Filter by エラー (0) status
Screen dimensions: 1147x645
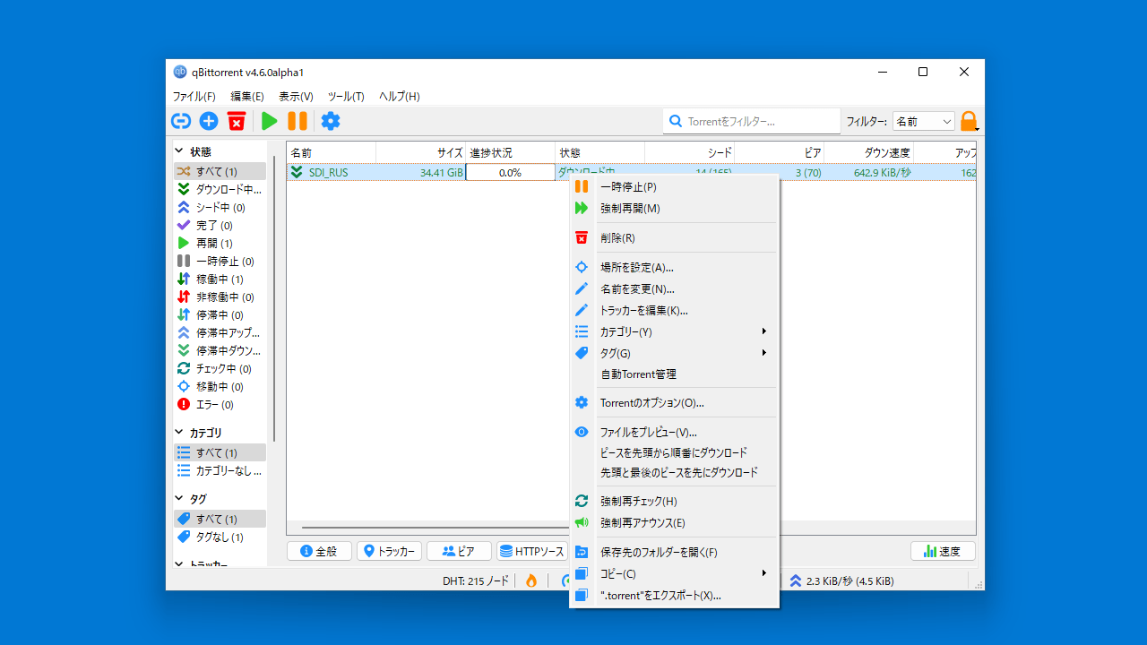(220, 404)
